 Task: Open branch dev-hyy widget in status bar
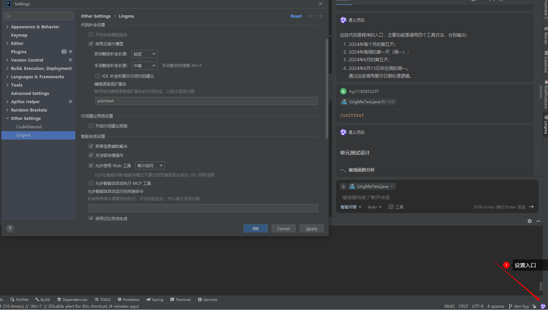pos(519,306)
